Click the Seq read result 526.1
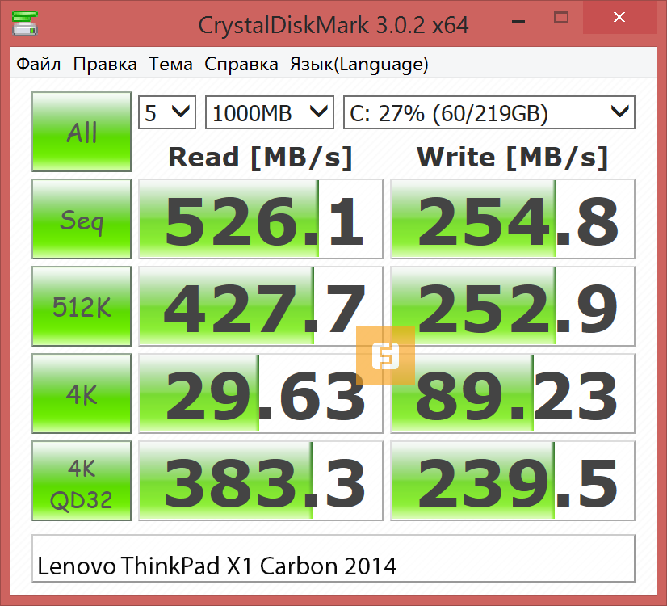Viewport: 667px width, 606px height. click(261, 219)
